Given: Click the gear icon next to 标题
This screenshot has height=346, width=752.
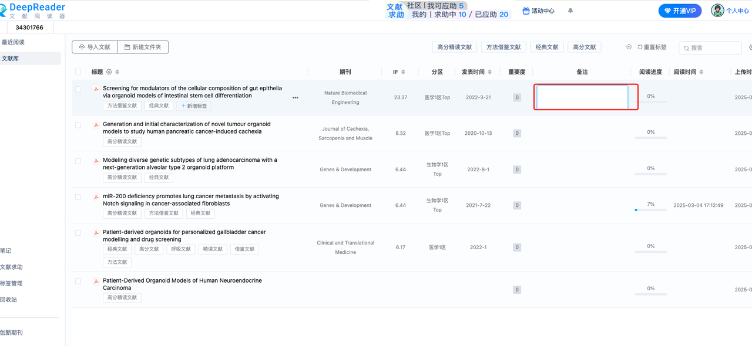Looking at the screenshot, I should tap(109, 72).
